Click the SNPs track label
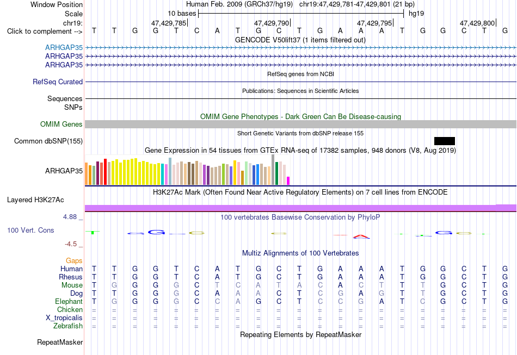 coord(73,107)
